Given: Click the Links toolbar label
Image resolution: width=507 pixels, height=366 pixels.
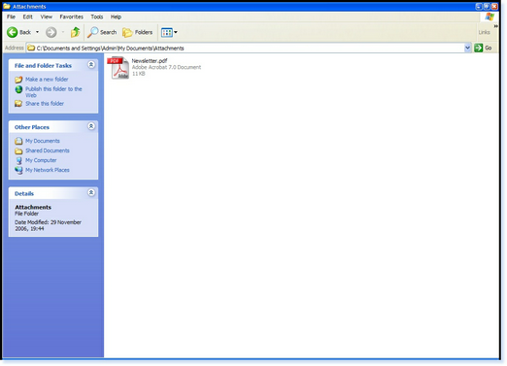Looking at the screenshot, I should [485, 32].
